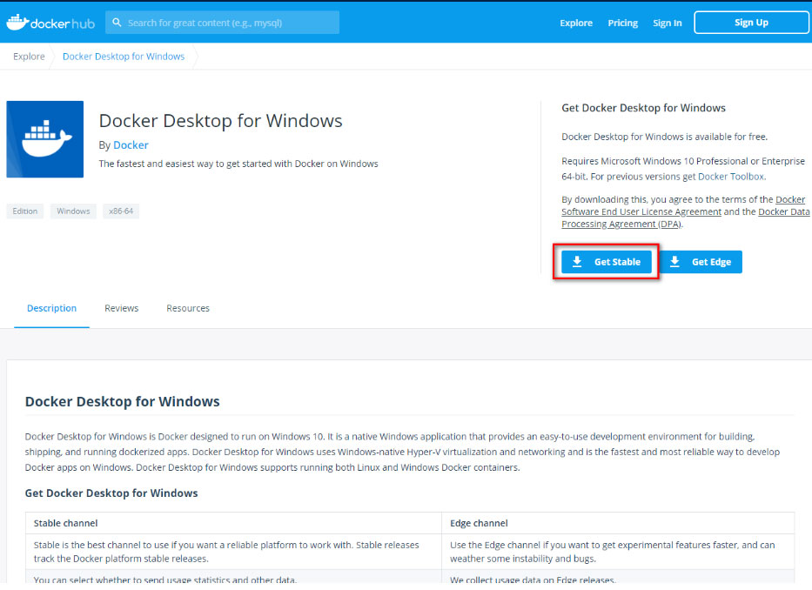Screen dimensions: 812x590
Task: Open the Pricing page
Action: (622, 23)
